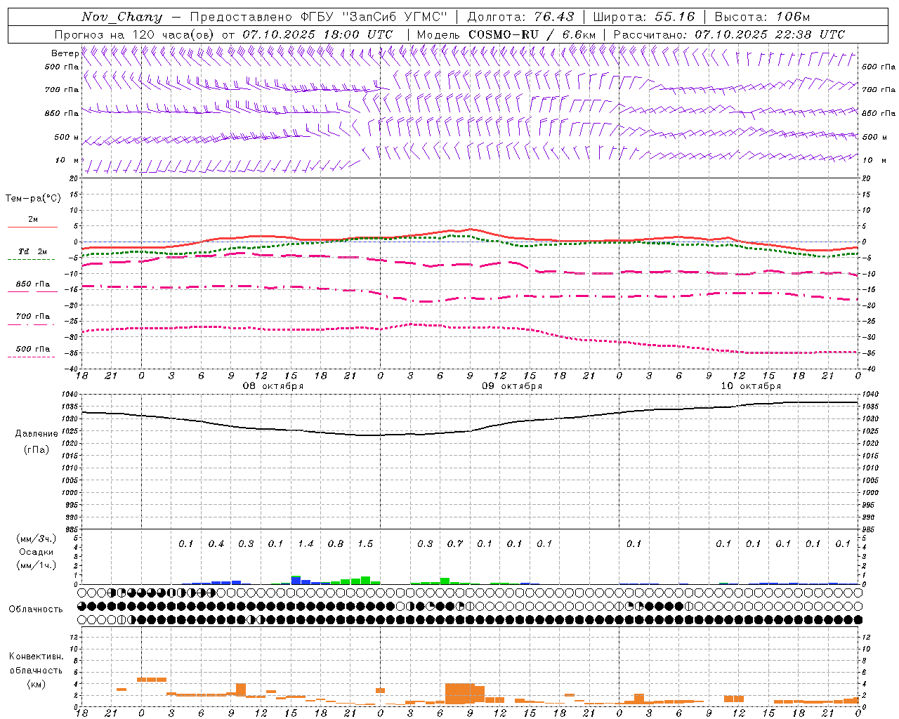Click the (мм/1ч.) unit label

coord(37,565)
